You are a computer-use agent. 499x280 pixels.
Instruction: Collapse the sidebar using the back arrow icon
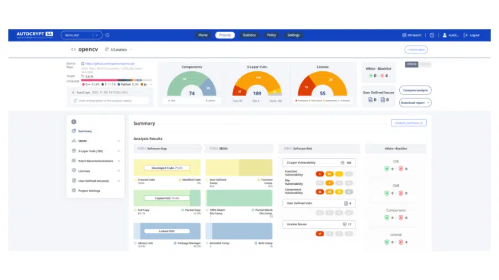pyautogui.click(x=74, y=122)
